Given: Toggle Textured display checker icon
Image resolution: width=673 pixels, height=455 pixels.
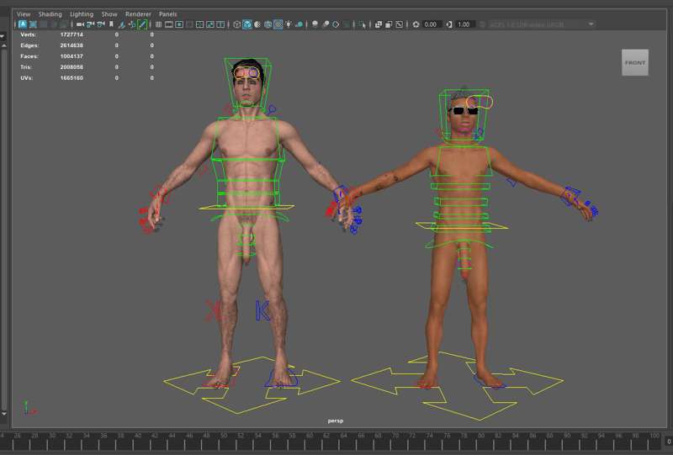Looking at the screenshot, I should click(x=278, y=24).
